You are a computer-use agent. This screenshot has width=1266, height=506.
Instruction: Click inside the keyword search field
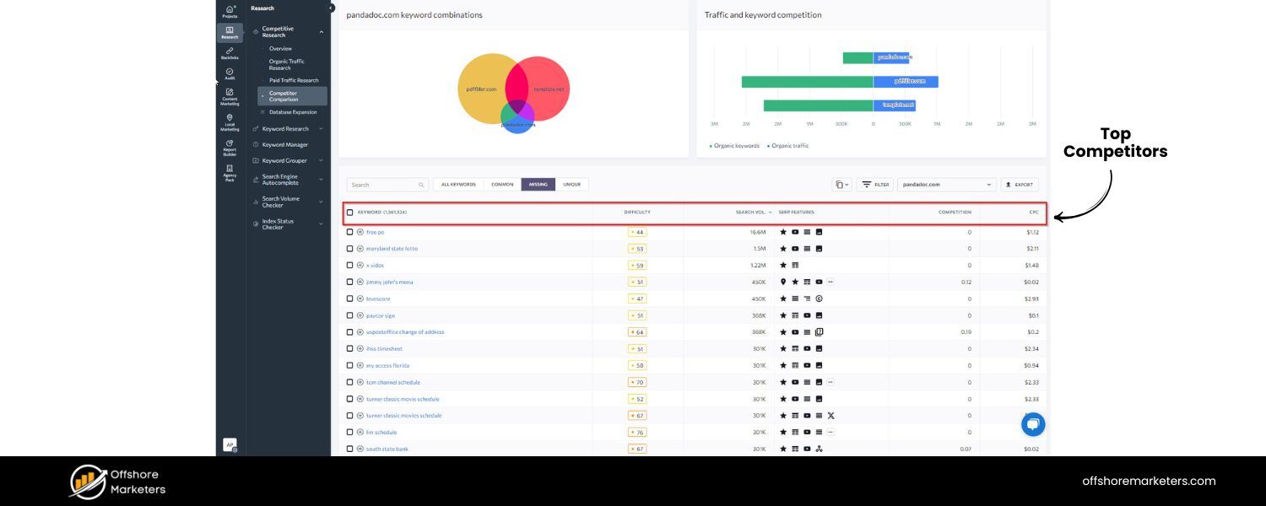387,184
